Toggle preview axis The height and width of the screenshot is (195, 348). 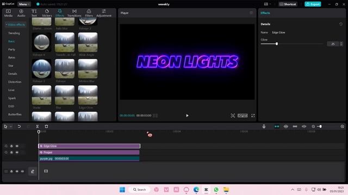[304, 126]
